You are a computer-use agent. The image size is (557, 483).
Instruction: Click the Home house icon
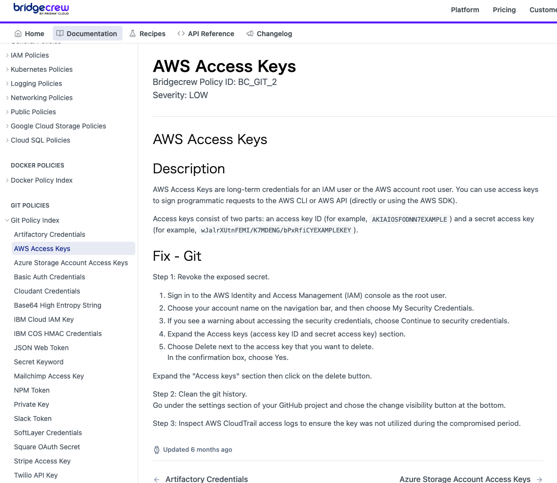click(x=18, y=33)
